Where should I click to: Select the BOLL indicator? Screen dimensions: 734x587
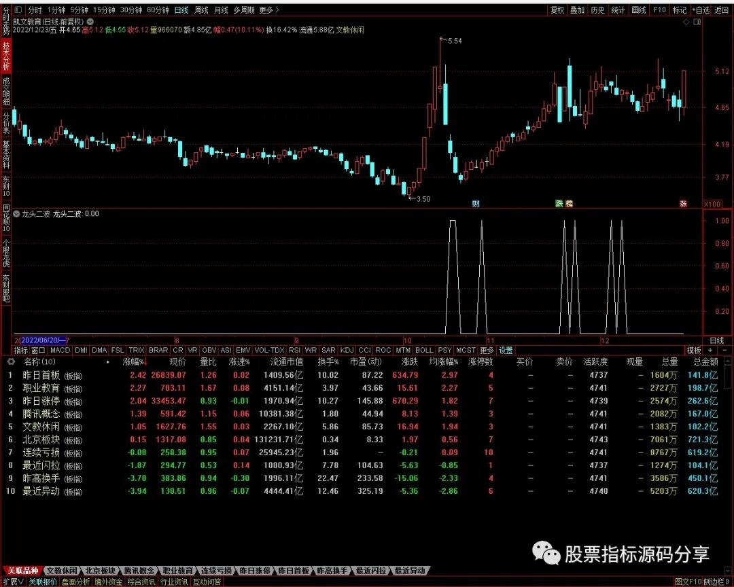[424, 350]
